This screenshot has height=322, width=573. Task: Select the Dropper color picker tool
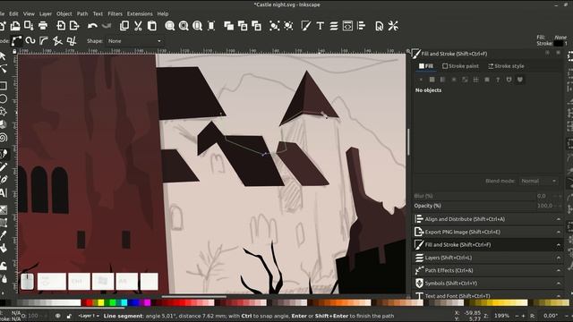point(4,235)
